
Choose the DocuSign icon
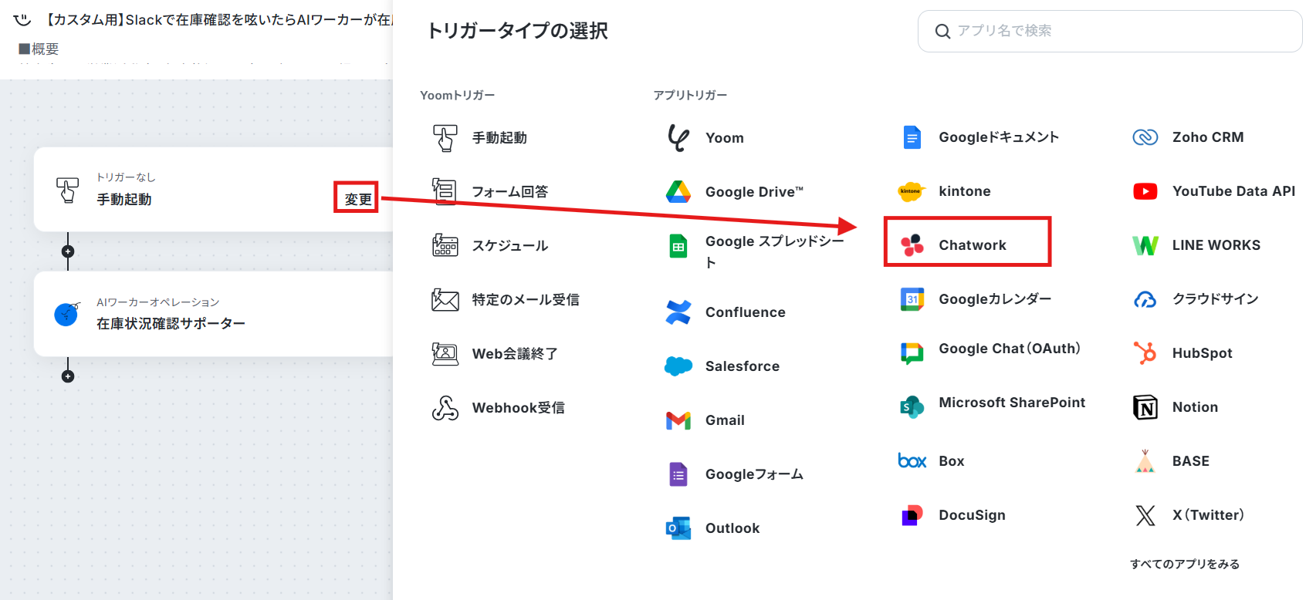912,515
